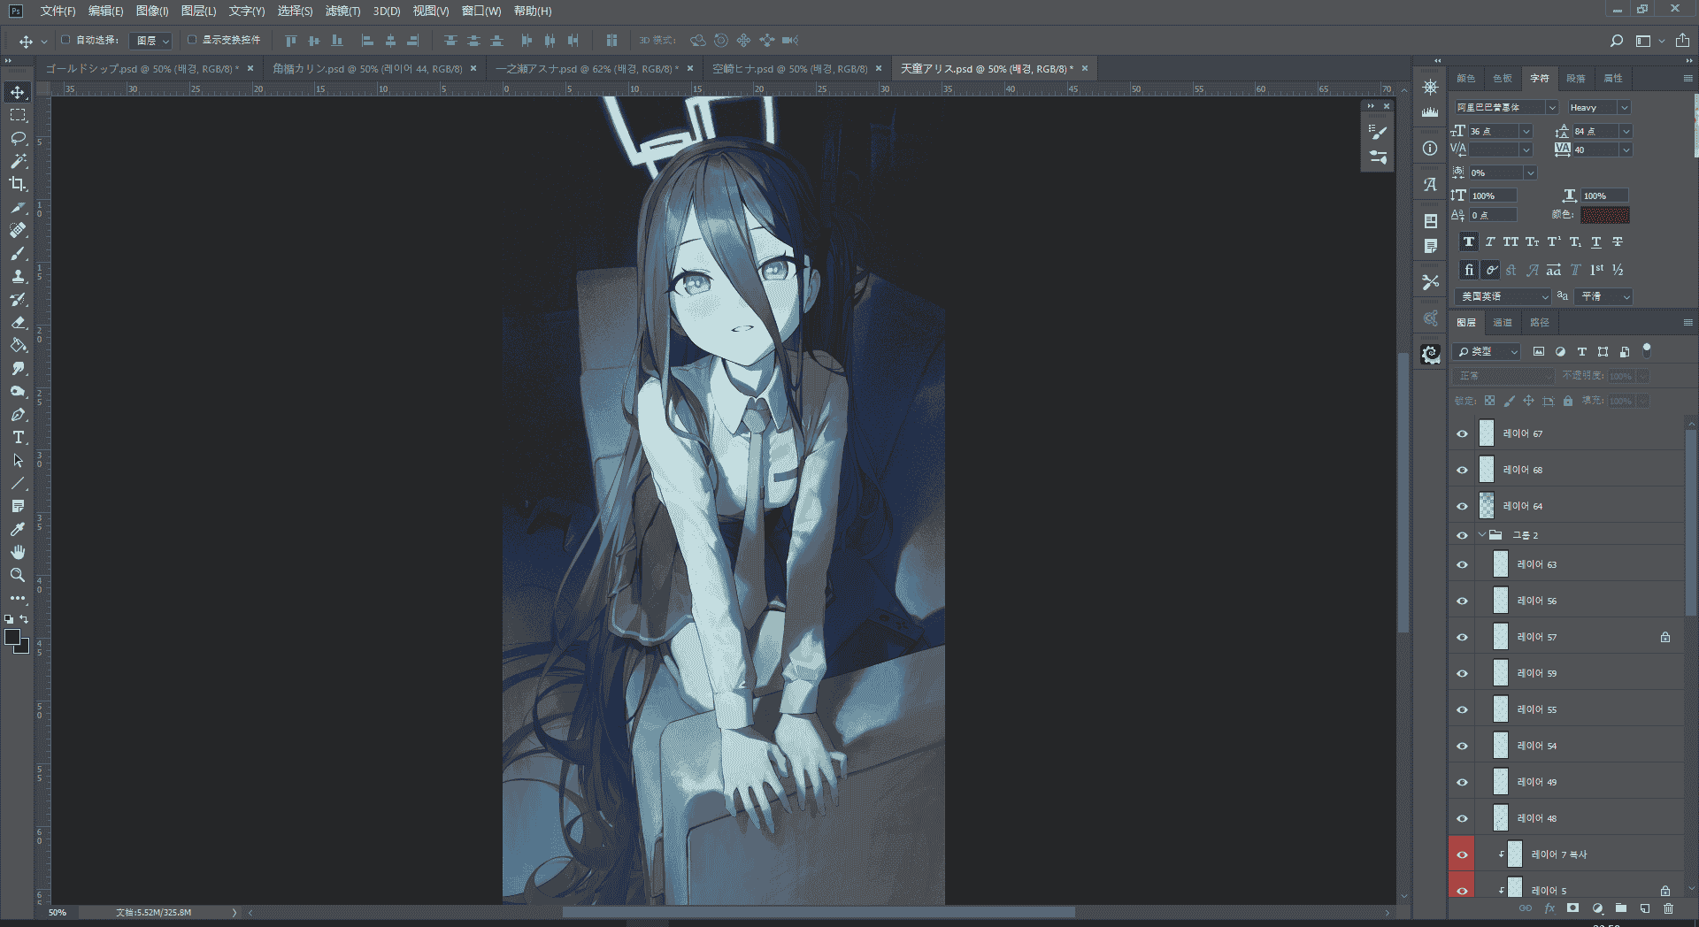Open the font size dropdown
Viewport: 1699px width, 927px height.
[1526, 131]
